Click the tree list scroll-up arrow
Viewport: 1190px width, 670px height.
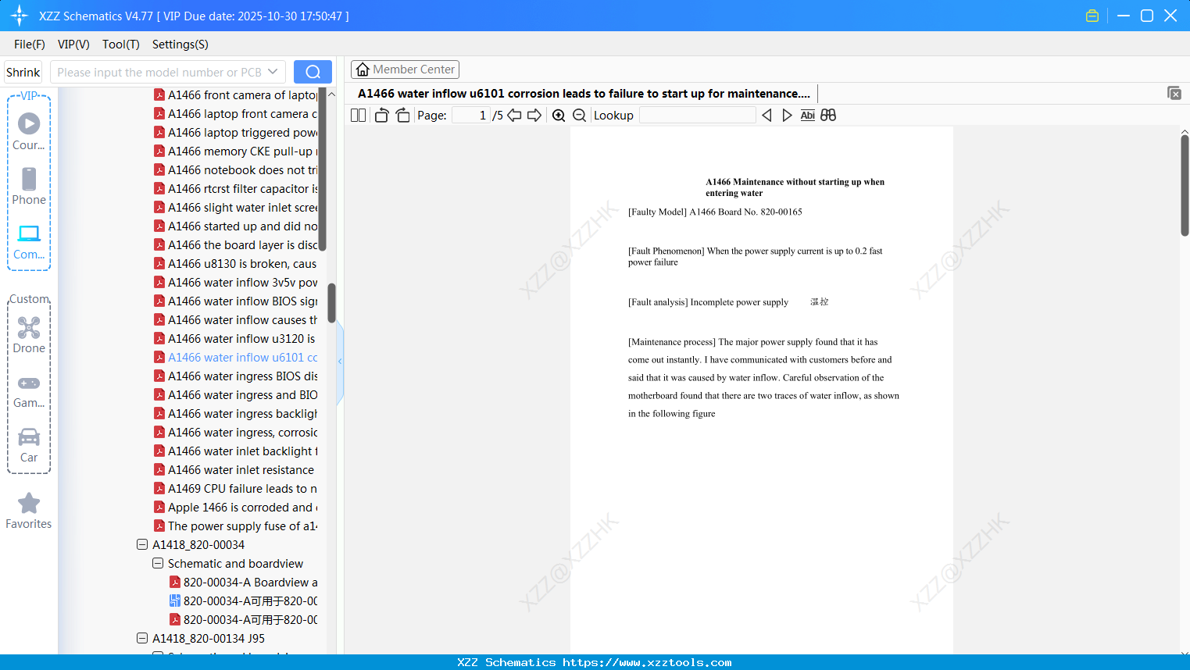coord(331,94)
